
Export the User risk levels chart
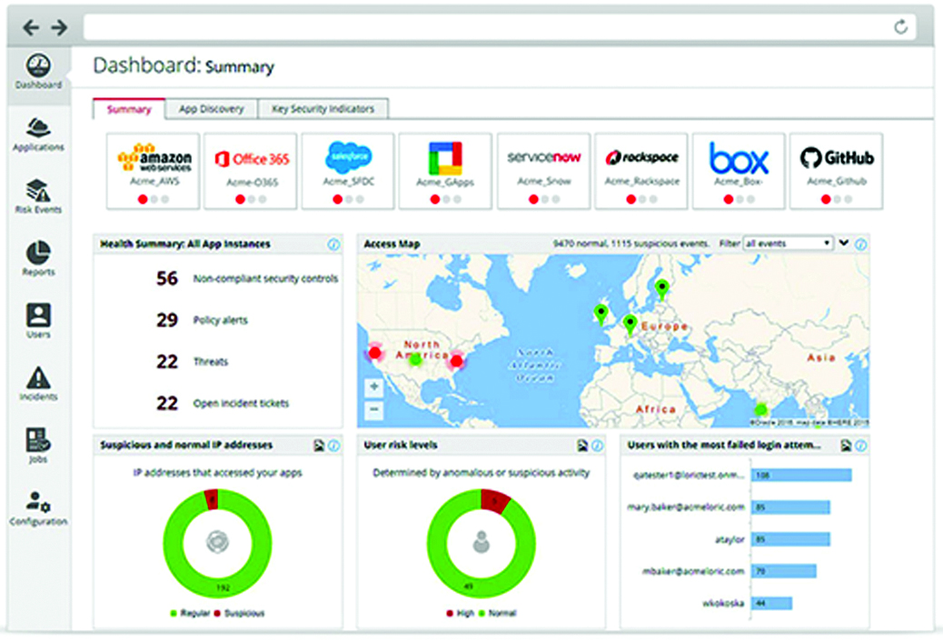click(x=582, y=446)
